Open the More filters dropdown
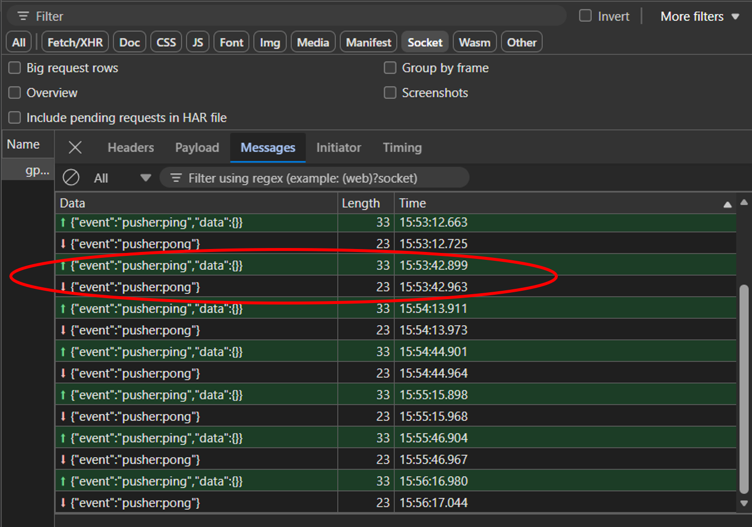The width and height of the screenshot is (752, 527). coord(699,16)
